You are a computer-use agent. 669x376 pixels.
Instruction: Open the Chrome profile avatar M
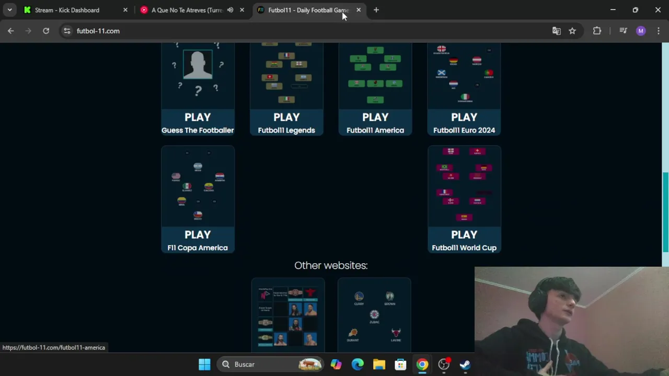641,31
